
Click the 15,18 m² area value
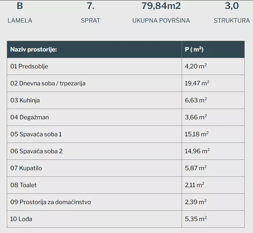[196, 134]
